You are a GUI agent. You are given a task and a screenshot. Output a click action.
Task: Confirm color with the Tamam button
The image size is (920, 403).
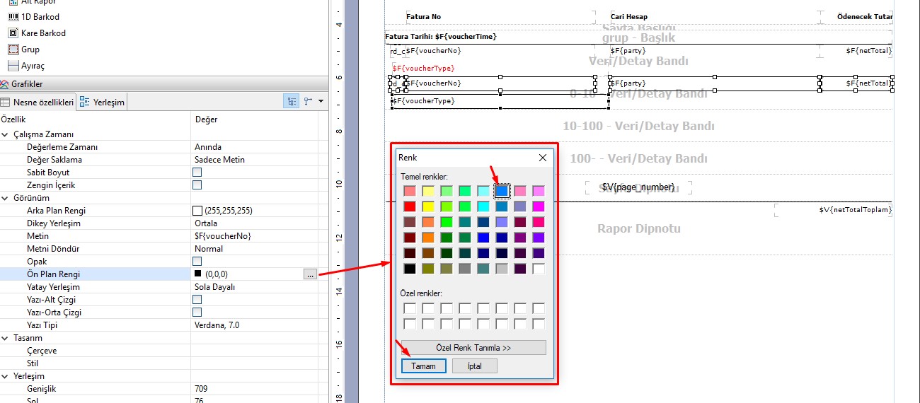(423, 366)
